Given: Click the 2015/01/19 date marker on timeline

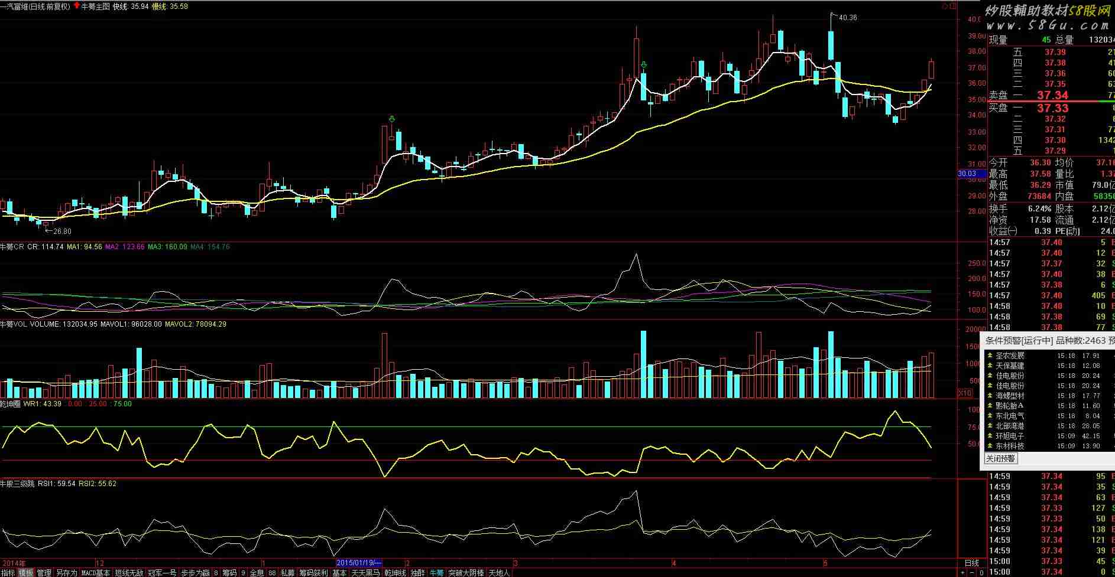Looking at the screenshot, I should click(x=359, y=563).
